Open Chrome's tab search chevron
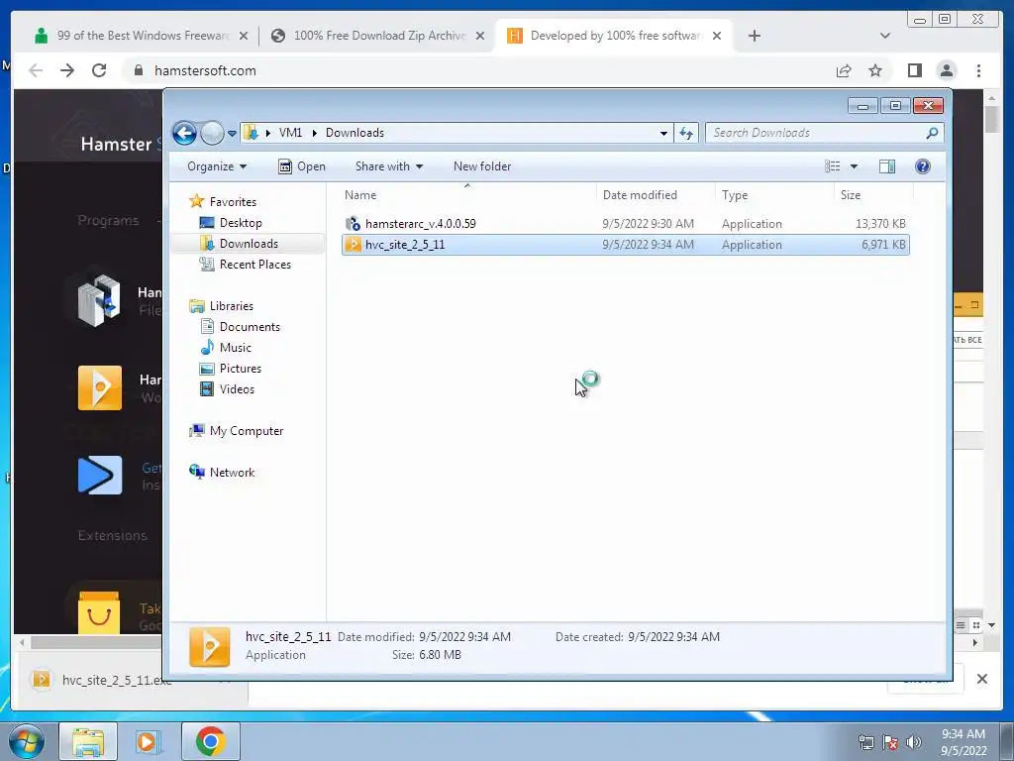The height and width of the screenshot is (761, 1014). (x=885, y=36)
